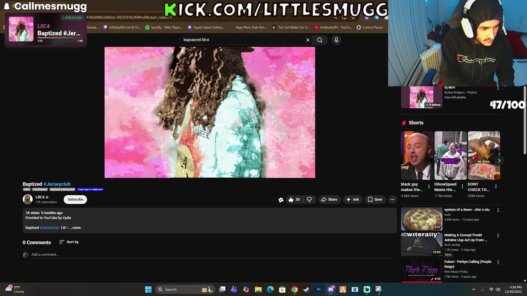The width and height of the screenshot is (527, 296).
Task: Save the video to a playlist
Action: (375, 199)
